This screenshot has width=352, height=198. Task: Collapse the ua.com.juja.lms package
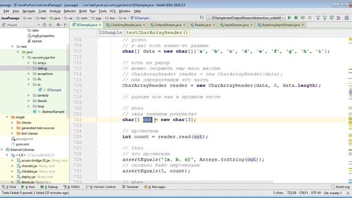23,57
